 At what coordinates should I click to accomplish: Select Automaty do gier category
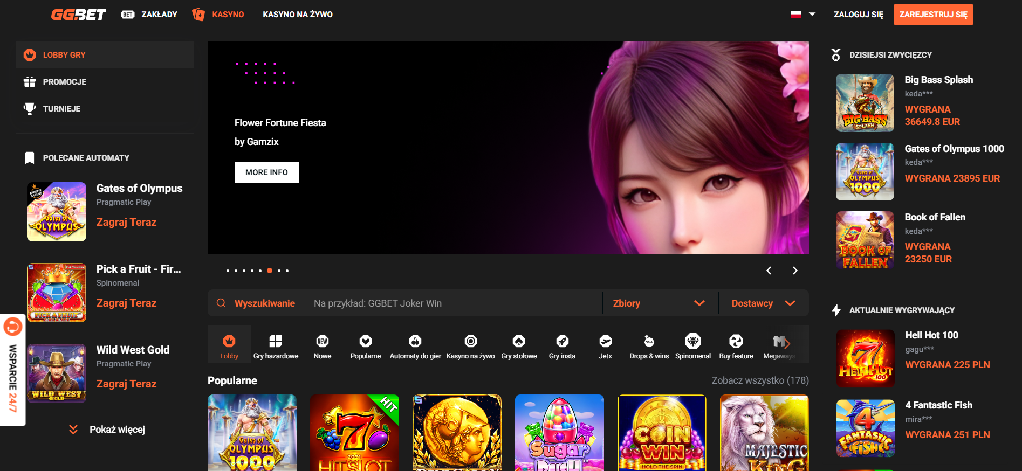415,347
